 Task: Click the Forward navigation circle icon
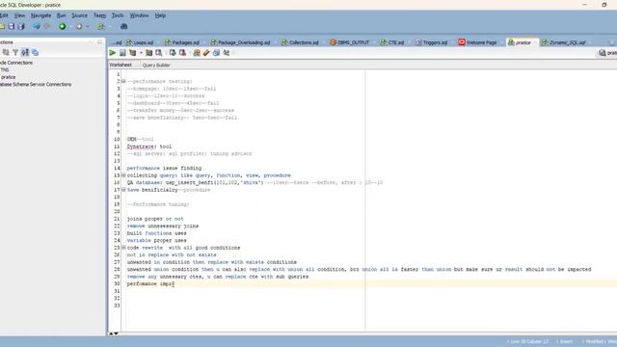coord(79,26)
